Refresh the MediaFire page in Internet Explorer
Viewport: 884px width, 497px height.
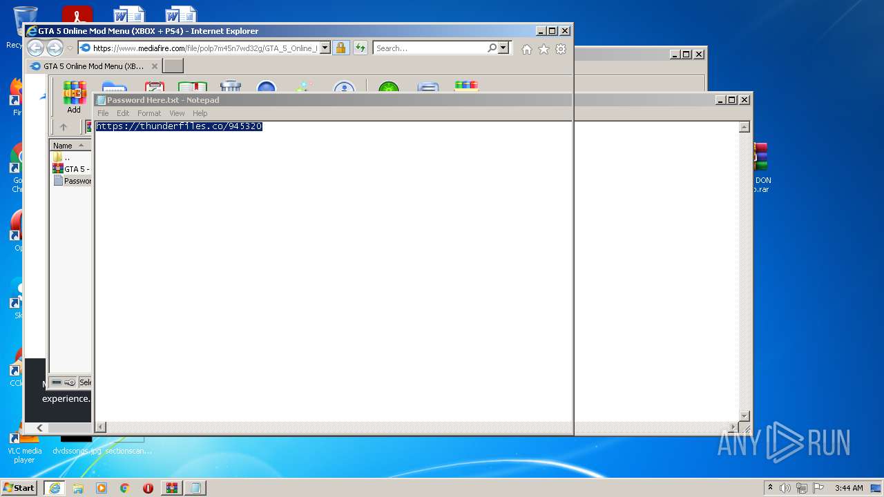(x=360, y=48)
